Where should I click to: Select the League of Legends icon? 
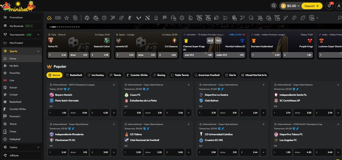coord(190,18)
